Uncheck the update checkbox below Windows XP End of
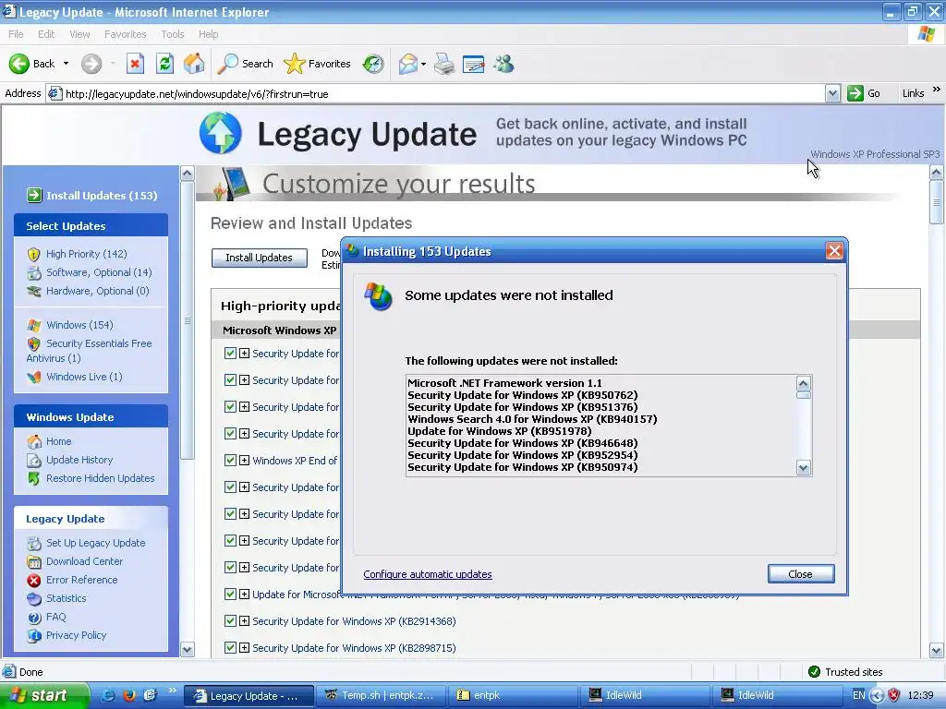The width and height of the screenshot is (946, 709). [x=230, y=487]
